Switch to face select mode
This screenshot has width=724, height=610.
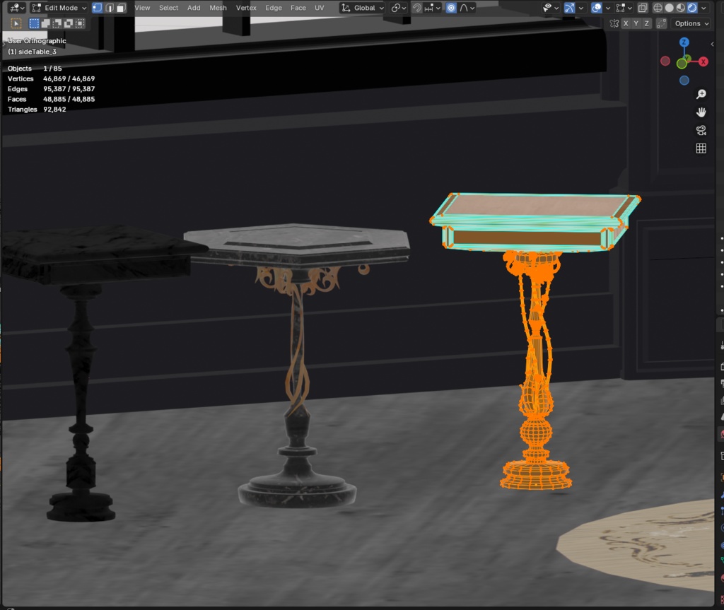121,8
